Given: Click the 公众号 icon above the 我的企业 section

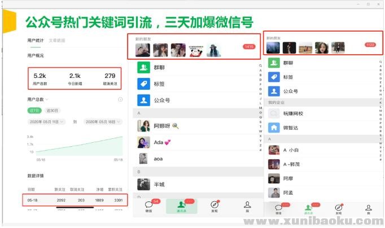Looking at the screenshot, I should 274,90.
